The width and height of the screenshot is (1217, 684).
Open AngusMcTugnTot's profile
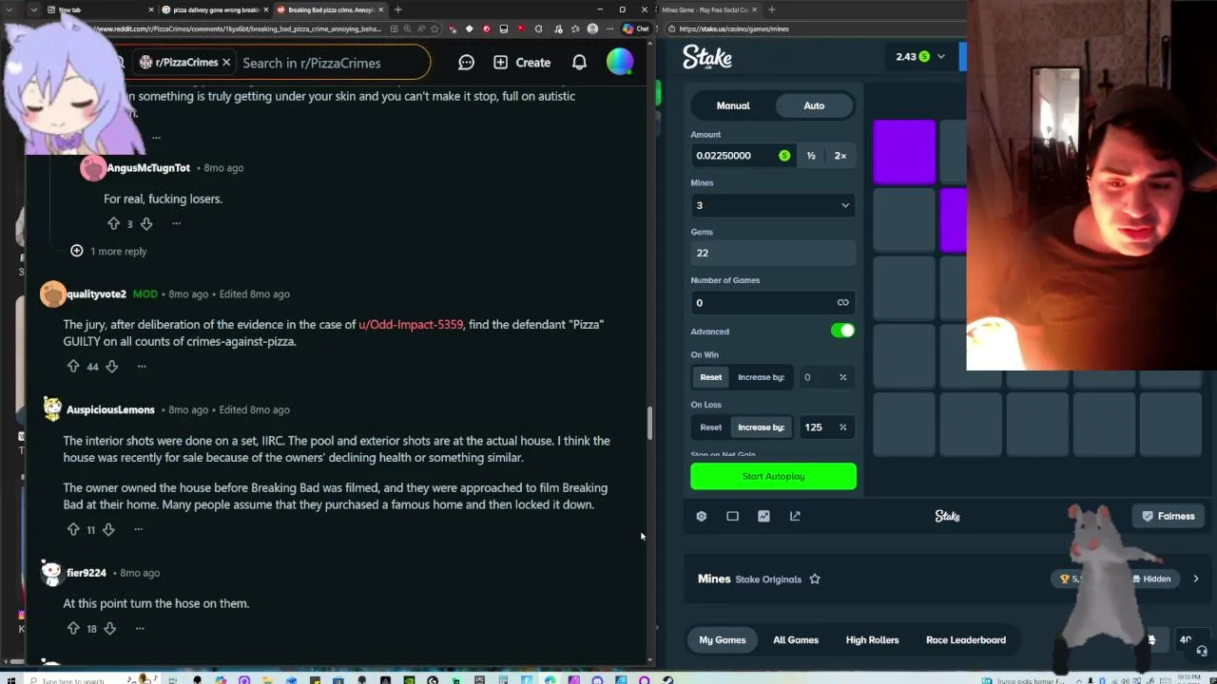coord(148,167)
